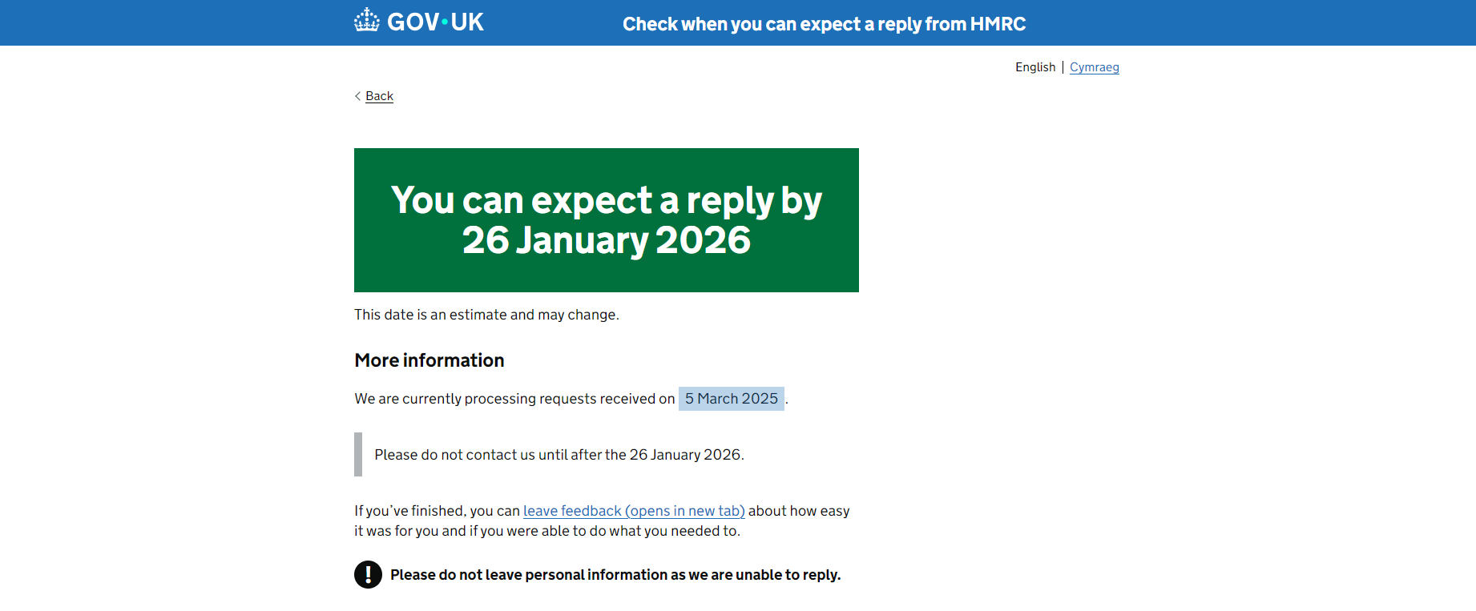Switch the page language to Cymraeg
The image size is (1476, 611).
[1095, 67]
